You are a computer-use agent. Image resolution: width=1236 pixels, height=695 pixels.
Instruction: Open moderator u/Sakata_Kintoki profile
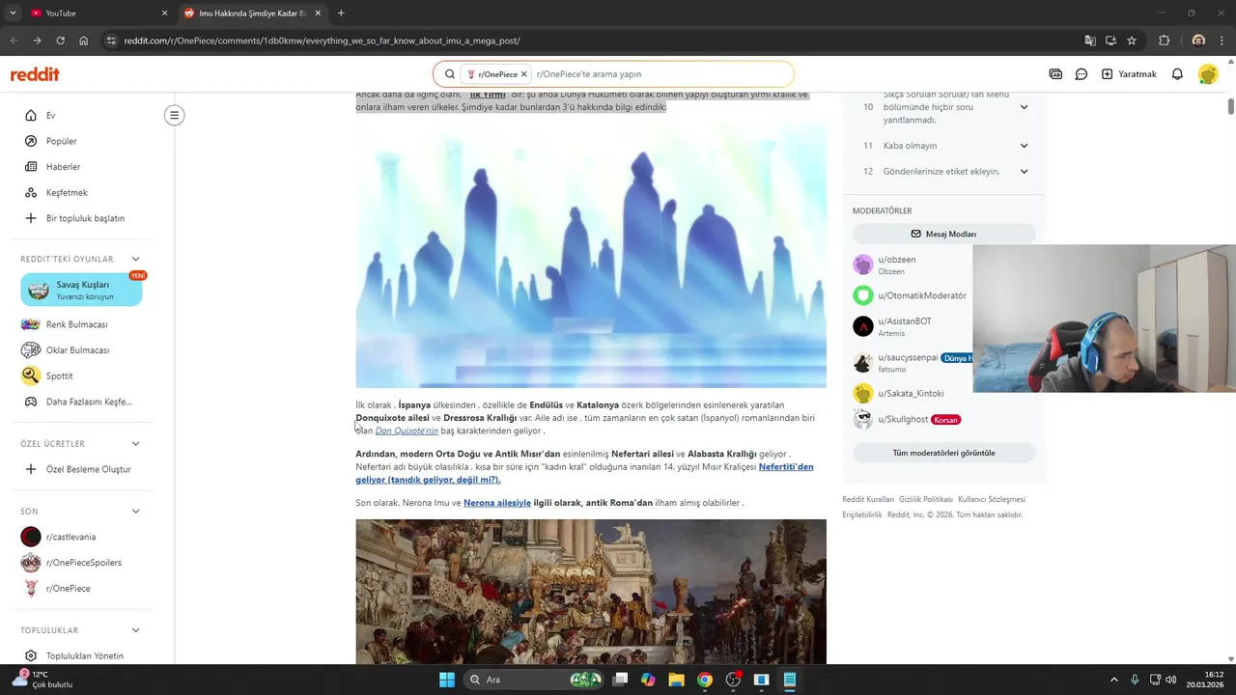point(911,394)
